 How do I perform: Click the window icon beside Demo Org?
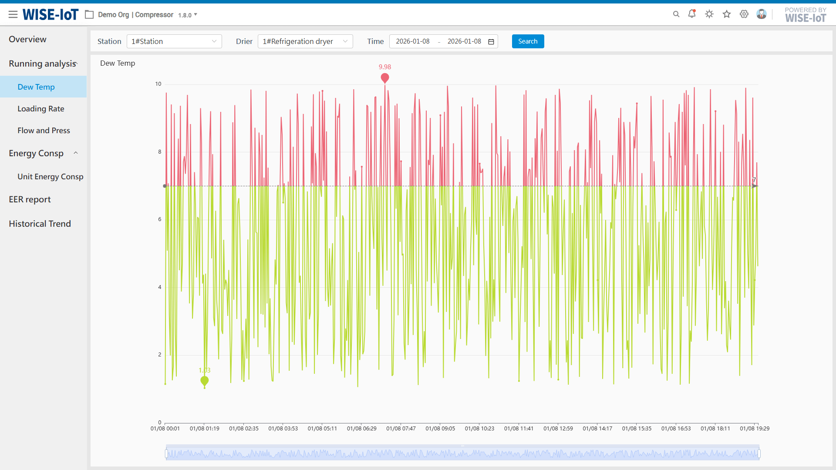[89, 15]
